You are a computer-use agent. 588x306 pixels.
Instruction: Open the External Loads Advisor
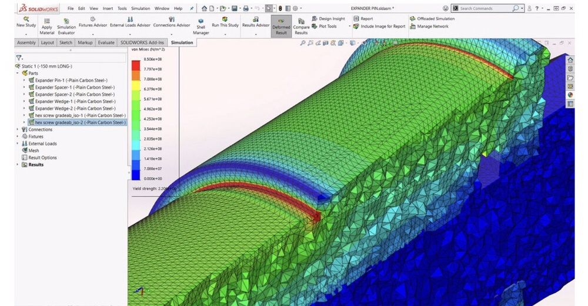coord(130,22)
